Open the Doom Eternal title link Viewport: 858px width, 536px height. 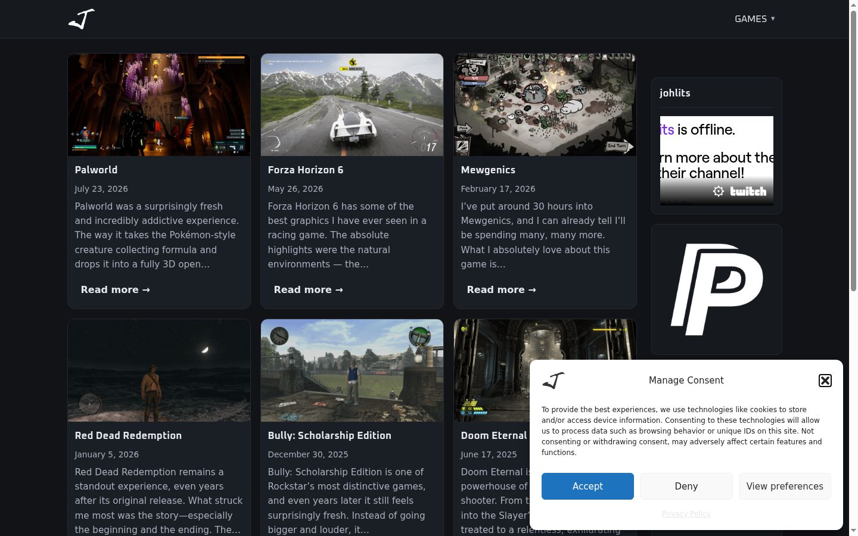[494, 435]
